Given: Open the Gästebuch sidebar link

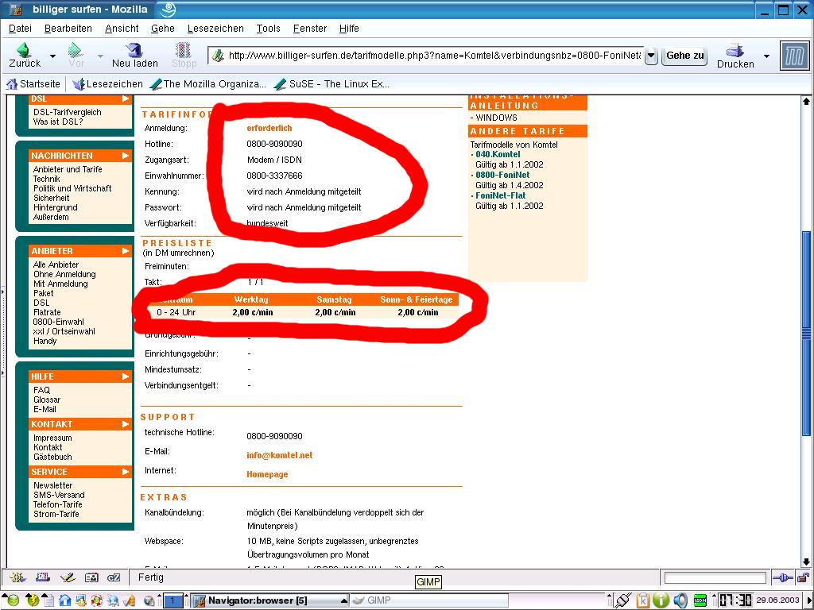Looking at the screenshot, I should tap(52, 457).
